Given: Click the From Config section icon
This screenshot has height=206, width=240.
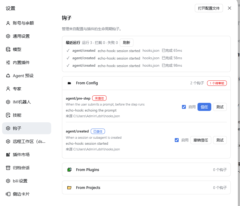Looking at the screenshot, I should pos(69,83).
